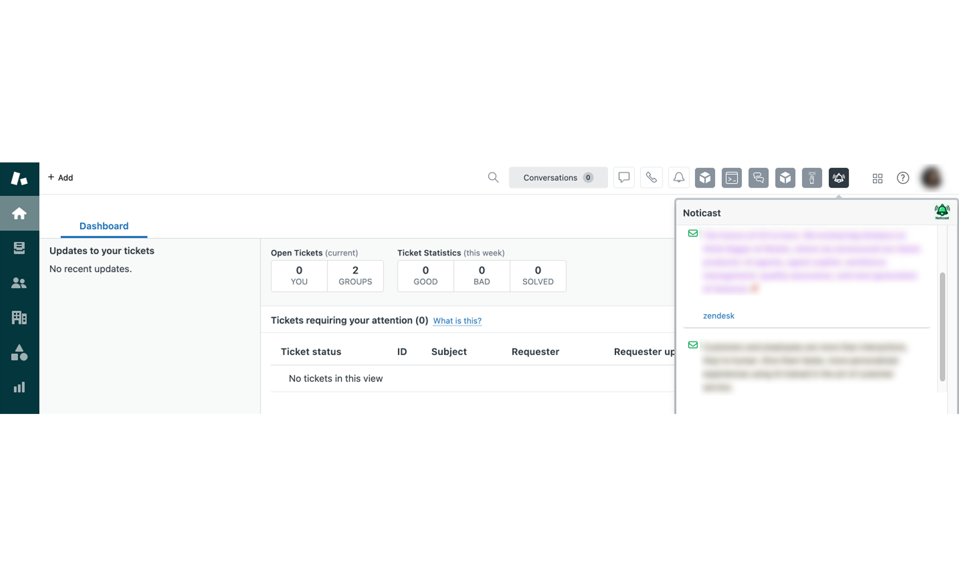Click the zendesk link in the Noticast panel
Screen dimensions: 959x576
coord(718,316)
